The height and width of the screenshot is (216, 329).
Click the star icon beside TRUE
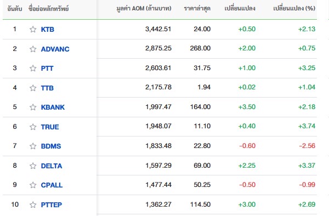coord(33,127)
